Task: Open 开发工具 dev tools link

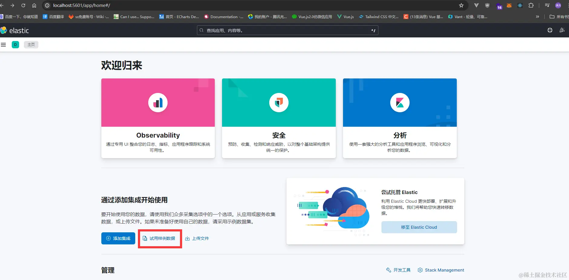Action: pyautogui.click(x=398, y=270)
